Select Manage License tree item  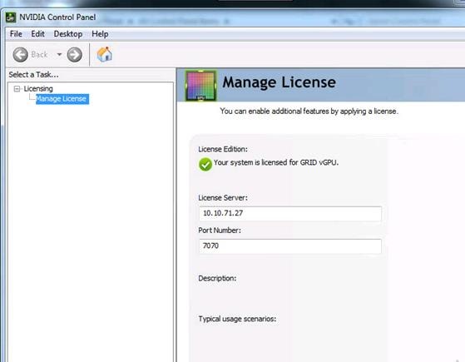click(62, 99)
